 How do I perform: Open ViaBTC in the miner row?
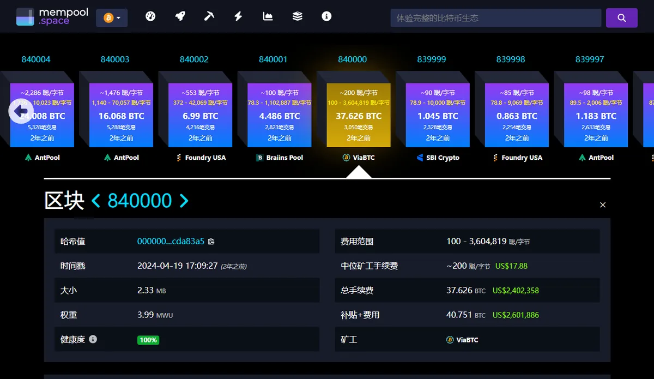(462, 340)
